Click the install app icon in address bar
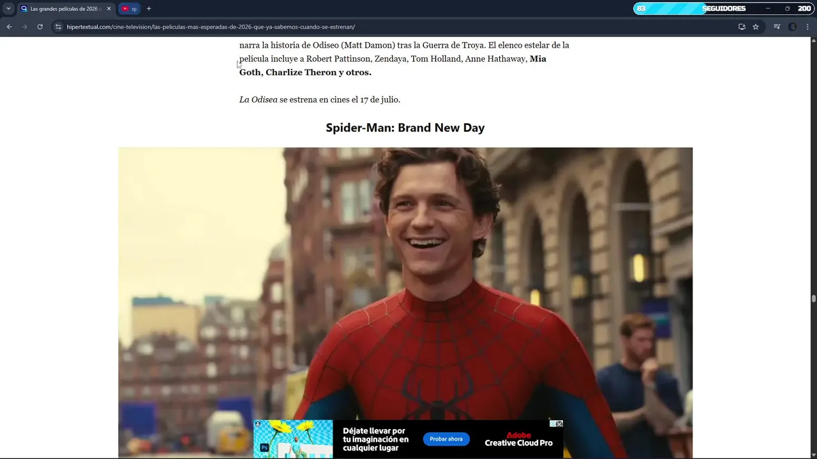The width and height of the screenshot is (817, 459). 742,27
